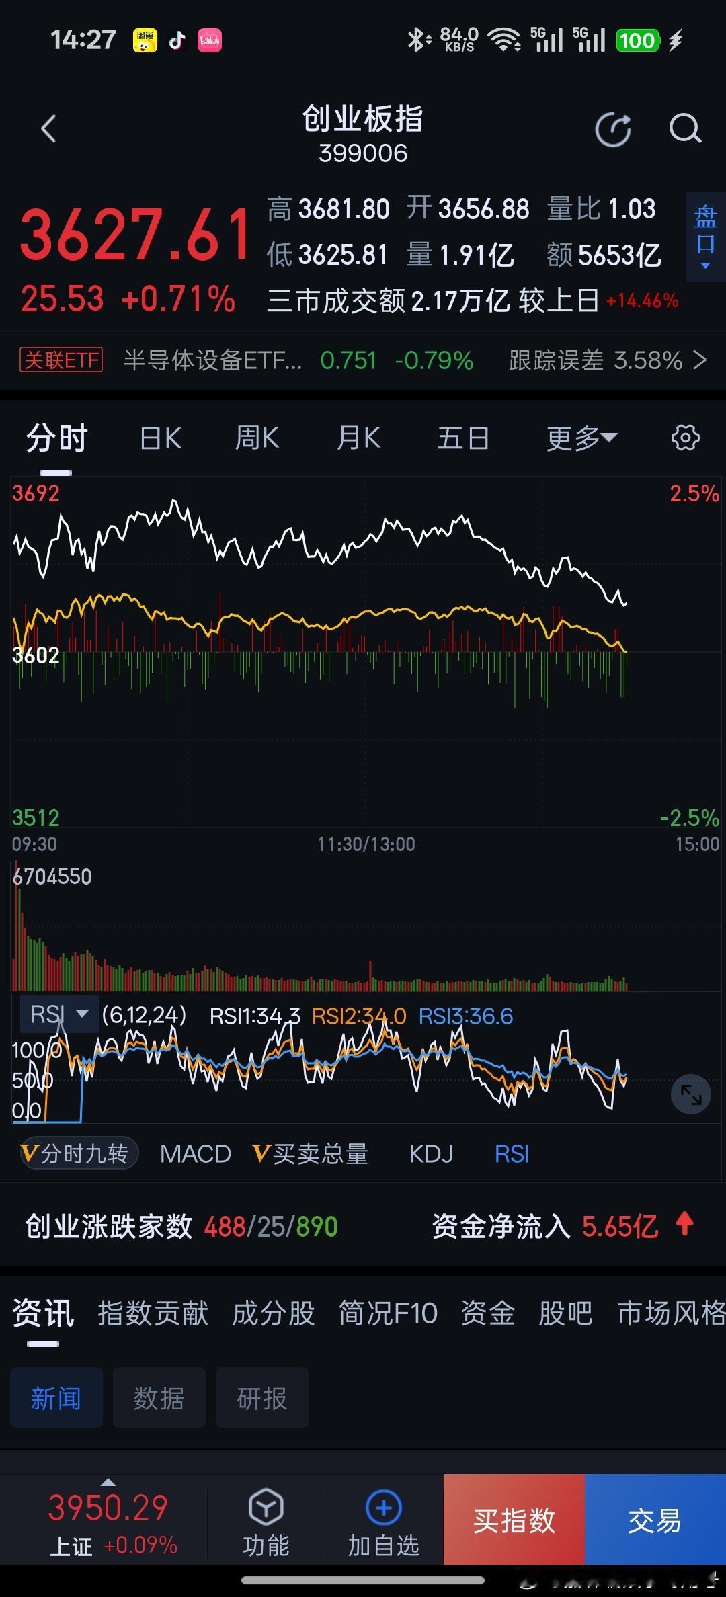Switch to 周K chart tab
The width and height of the screenshot is (726, 1597).
pos(257,438)
